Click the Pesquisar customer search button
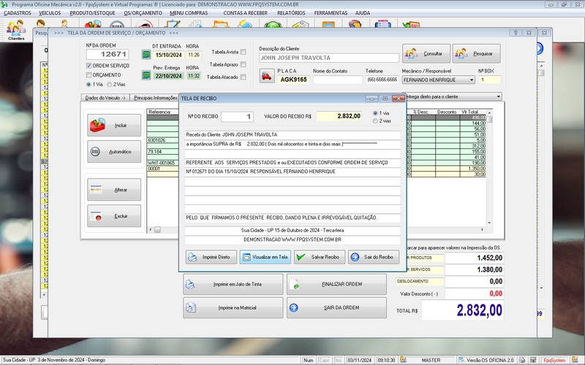Image resolution: width=585 pixels, height=365 pixels. point(476,53)
